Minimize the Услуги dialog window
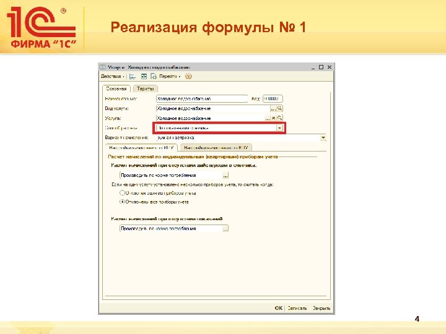 tap(313, 67)
